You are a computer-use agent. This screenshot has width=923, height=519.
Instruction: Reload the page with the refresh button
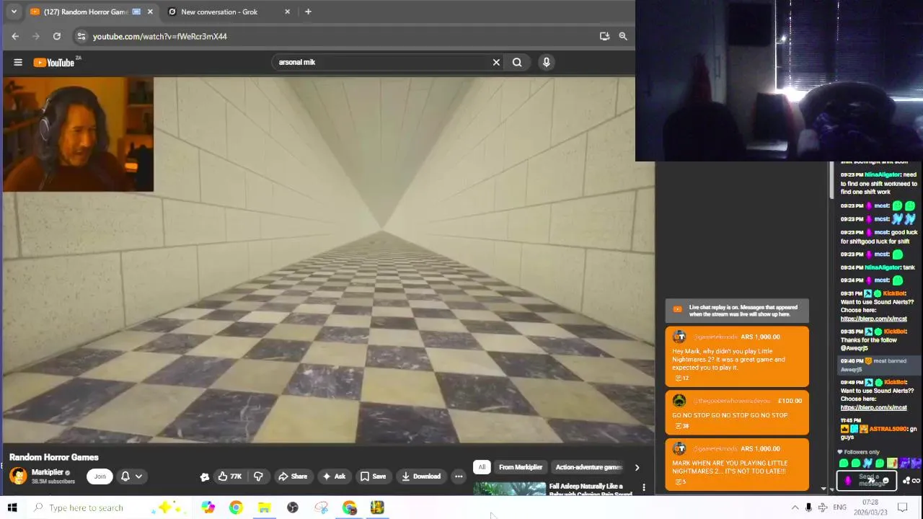57,36
